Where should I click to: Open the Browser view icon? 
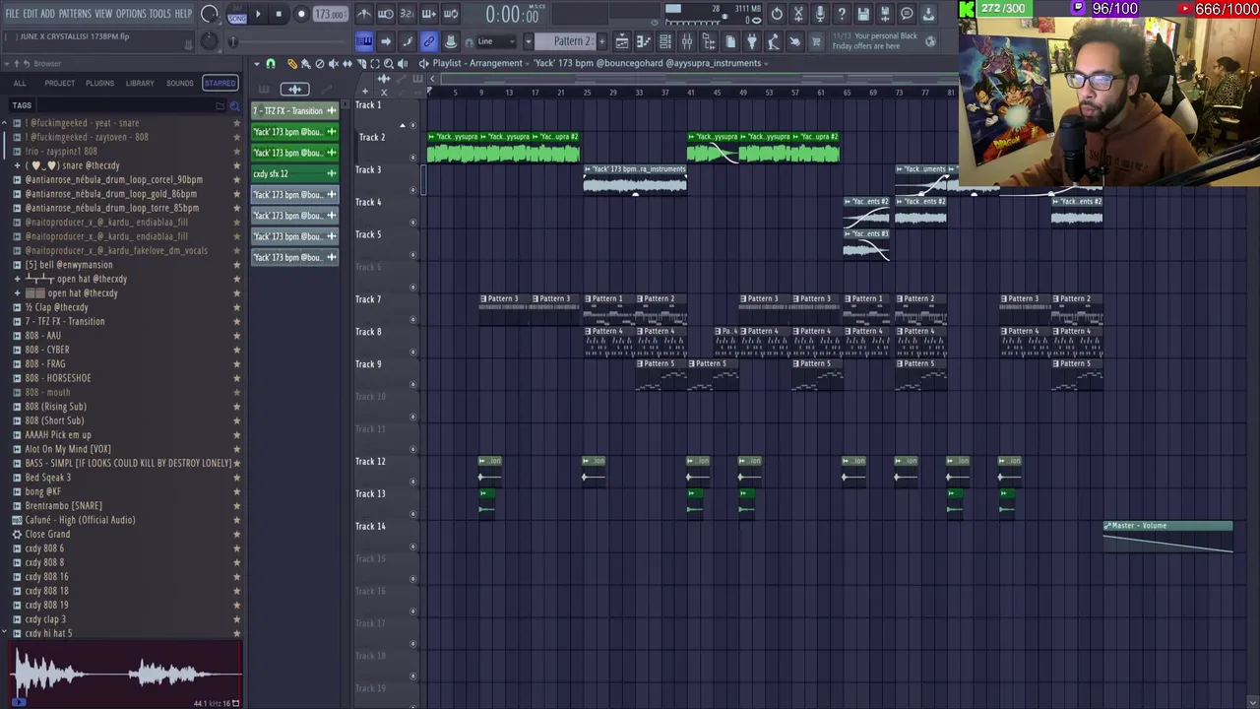tap(709, 41)
